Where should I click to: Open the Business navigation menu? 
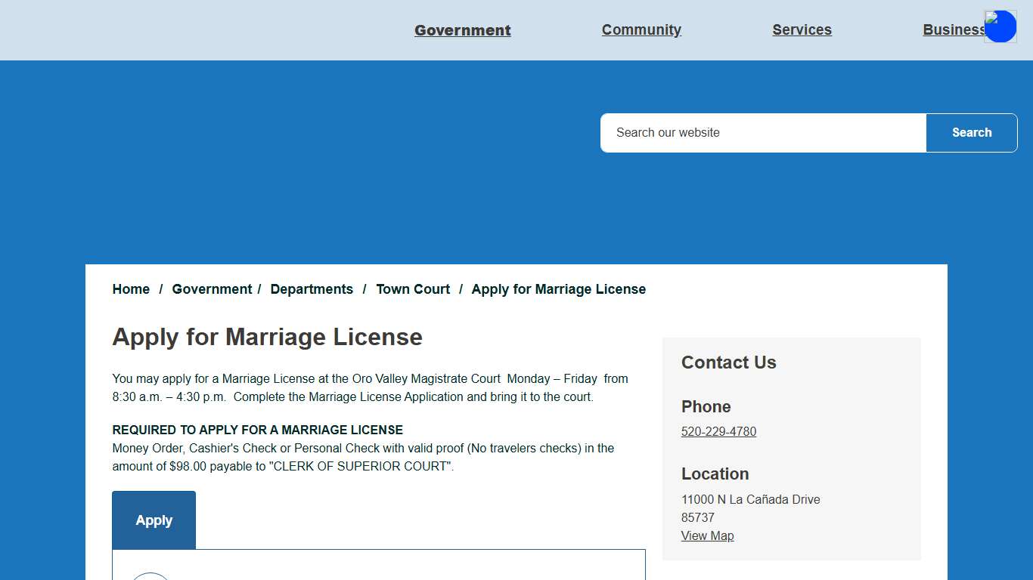(954, 29)
